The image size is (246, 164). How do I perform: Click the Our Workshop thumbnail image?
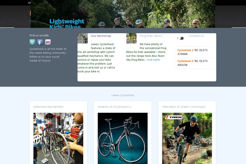pyautogui.click(x=82, y=38)
